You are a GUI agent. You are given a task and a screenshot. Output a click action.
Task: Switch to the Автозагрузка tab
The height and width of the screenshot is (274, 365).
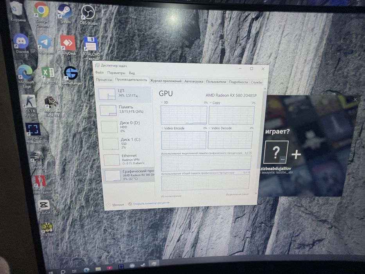194,81
